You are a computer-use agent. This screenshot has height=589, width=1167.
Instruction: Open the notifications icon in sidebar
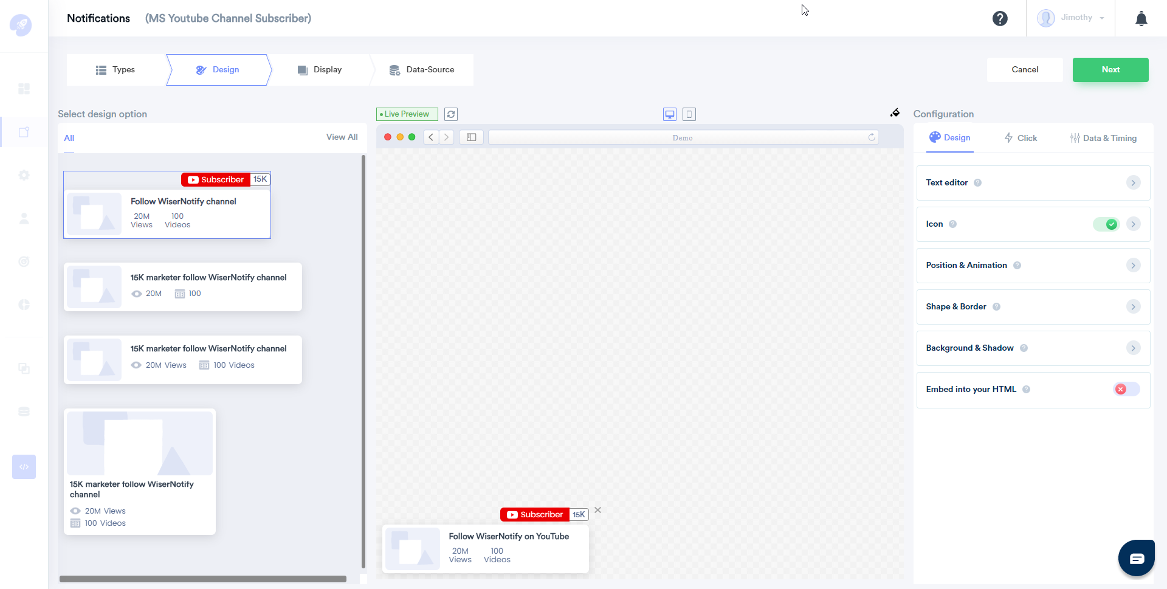(24, 132)
